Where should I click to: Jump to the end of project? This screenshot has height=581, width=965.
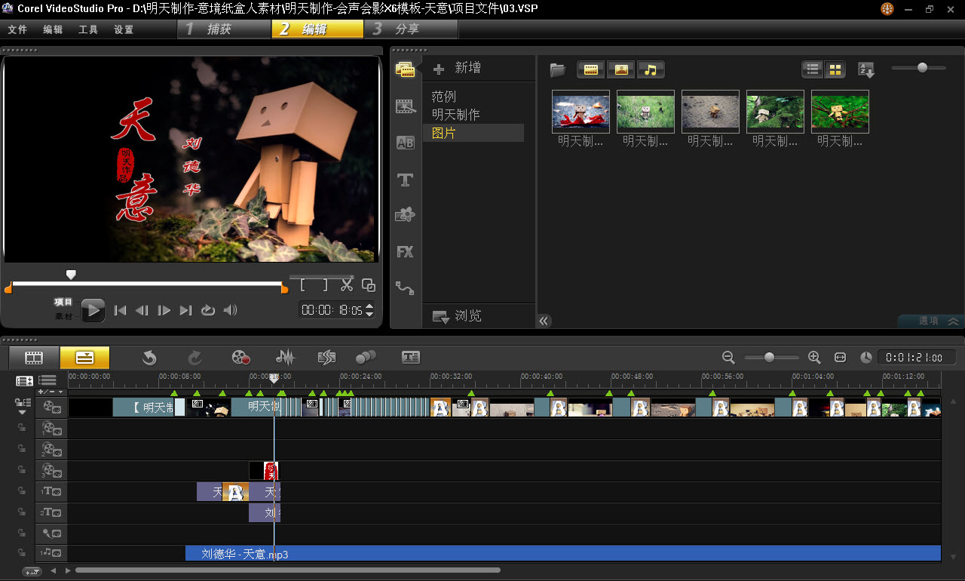click(x=185, y=310)
